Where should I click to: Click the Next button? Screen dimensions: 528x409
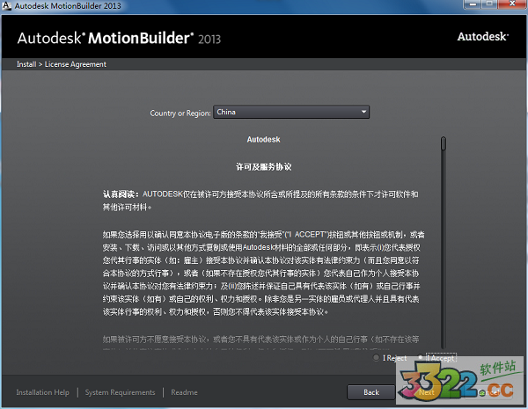(x=426, y=392)
